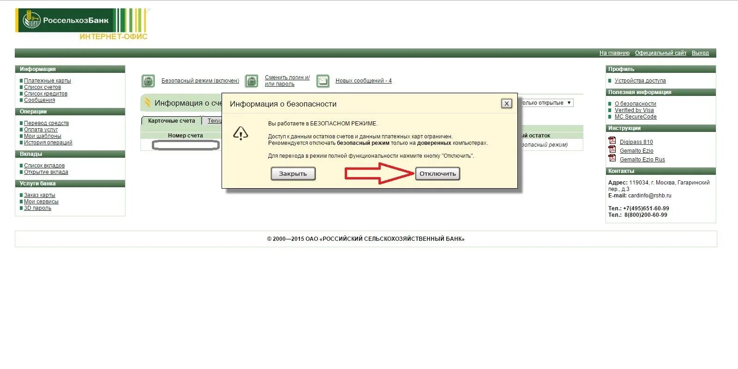Open Gemalto Ezio Rus instruction link
This screenshot has width=738, height=369.
click(x=642, y=160)
